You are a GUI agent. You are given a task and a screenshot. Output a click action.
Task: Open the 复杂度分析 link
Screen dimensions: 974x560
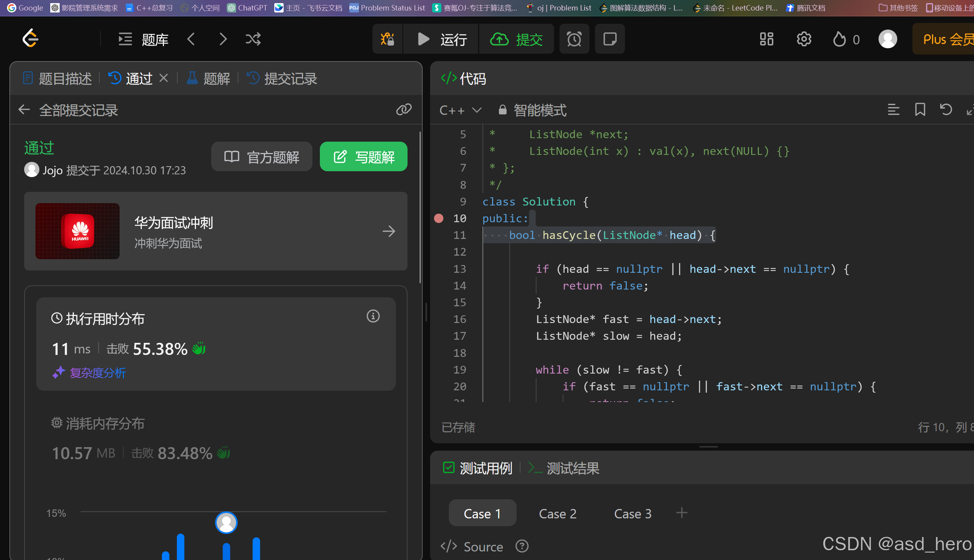pos(97,373)
